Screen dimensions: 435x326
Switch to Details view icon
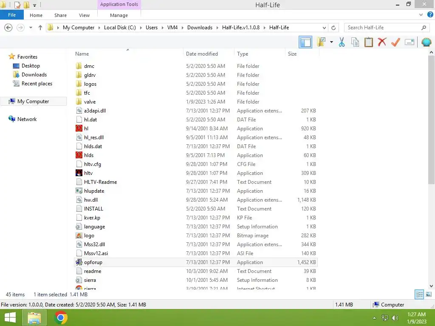419,294
